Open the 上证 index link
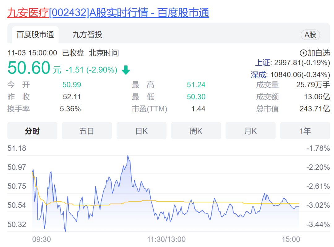This screenshot has height=247, width=334. tap(263, 63)
